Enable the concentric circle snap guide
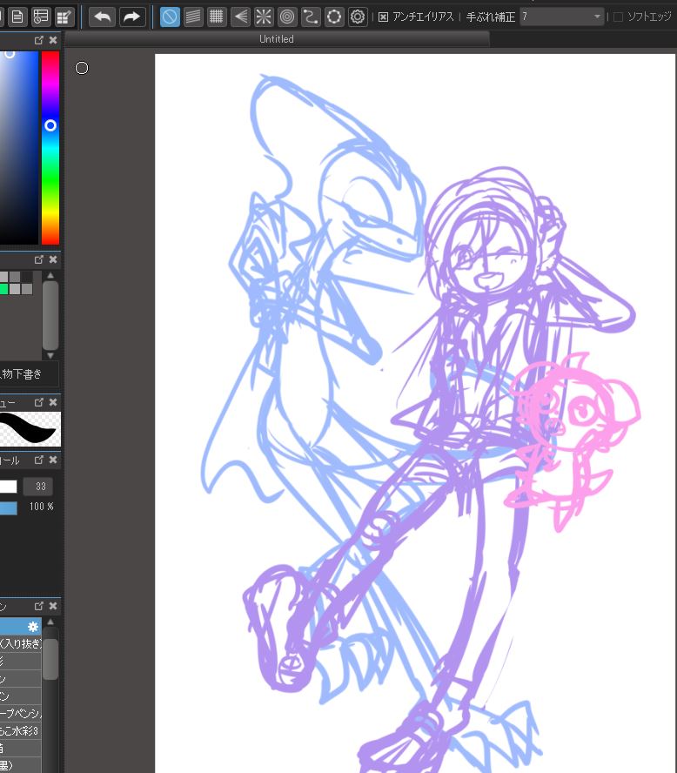Viewport: 677px width, 773px height. point(287,17)
